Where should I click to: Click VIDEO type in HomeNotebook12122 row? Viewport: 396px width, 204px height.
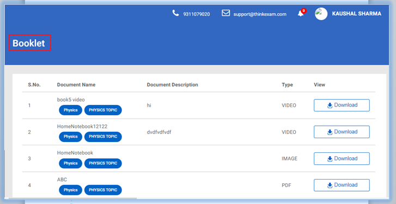289,132
